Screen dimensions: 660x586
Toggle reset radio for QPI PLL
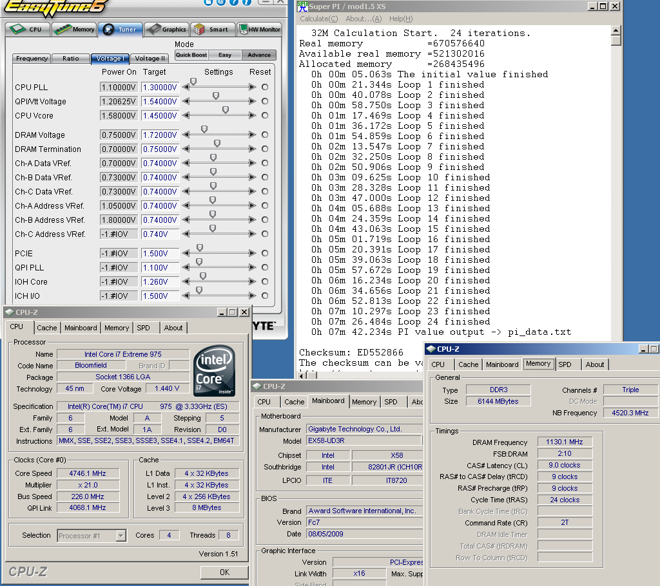(265, 267)
